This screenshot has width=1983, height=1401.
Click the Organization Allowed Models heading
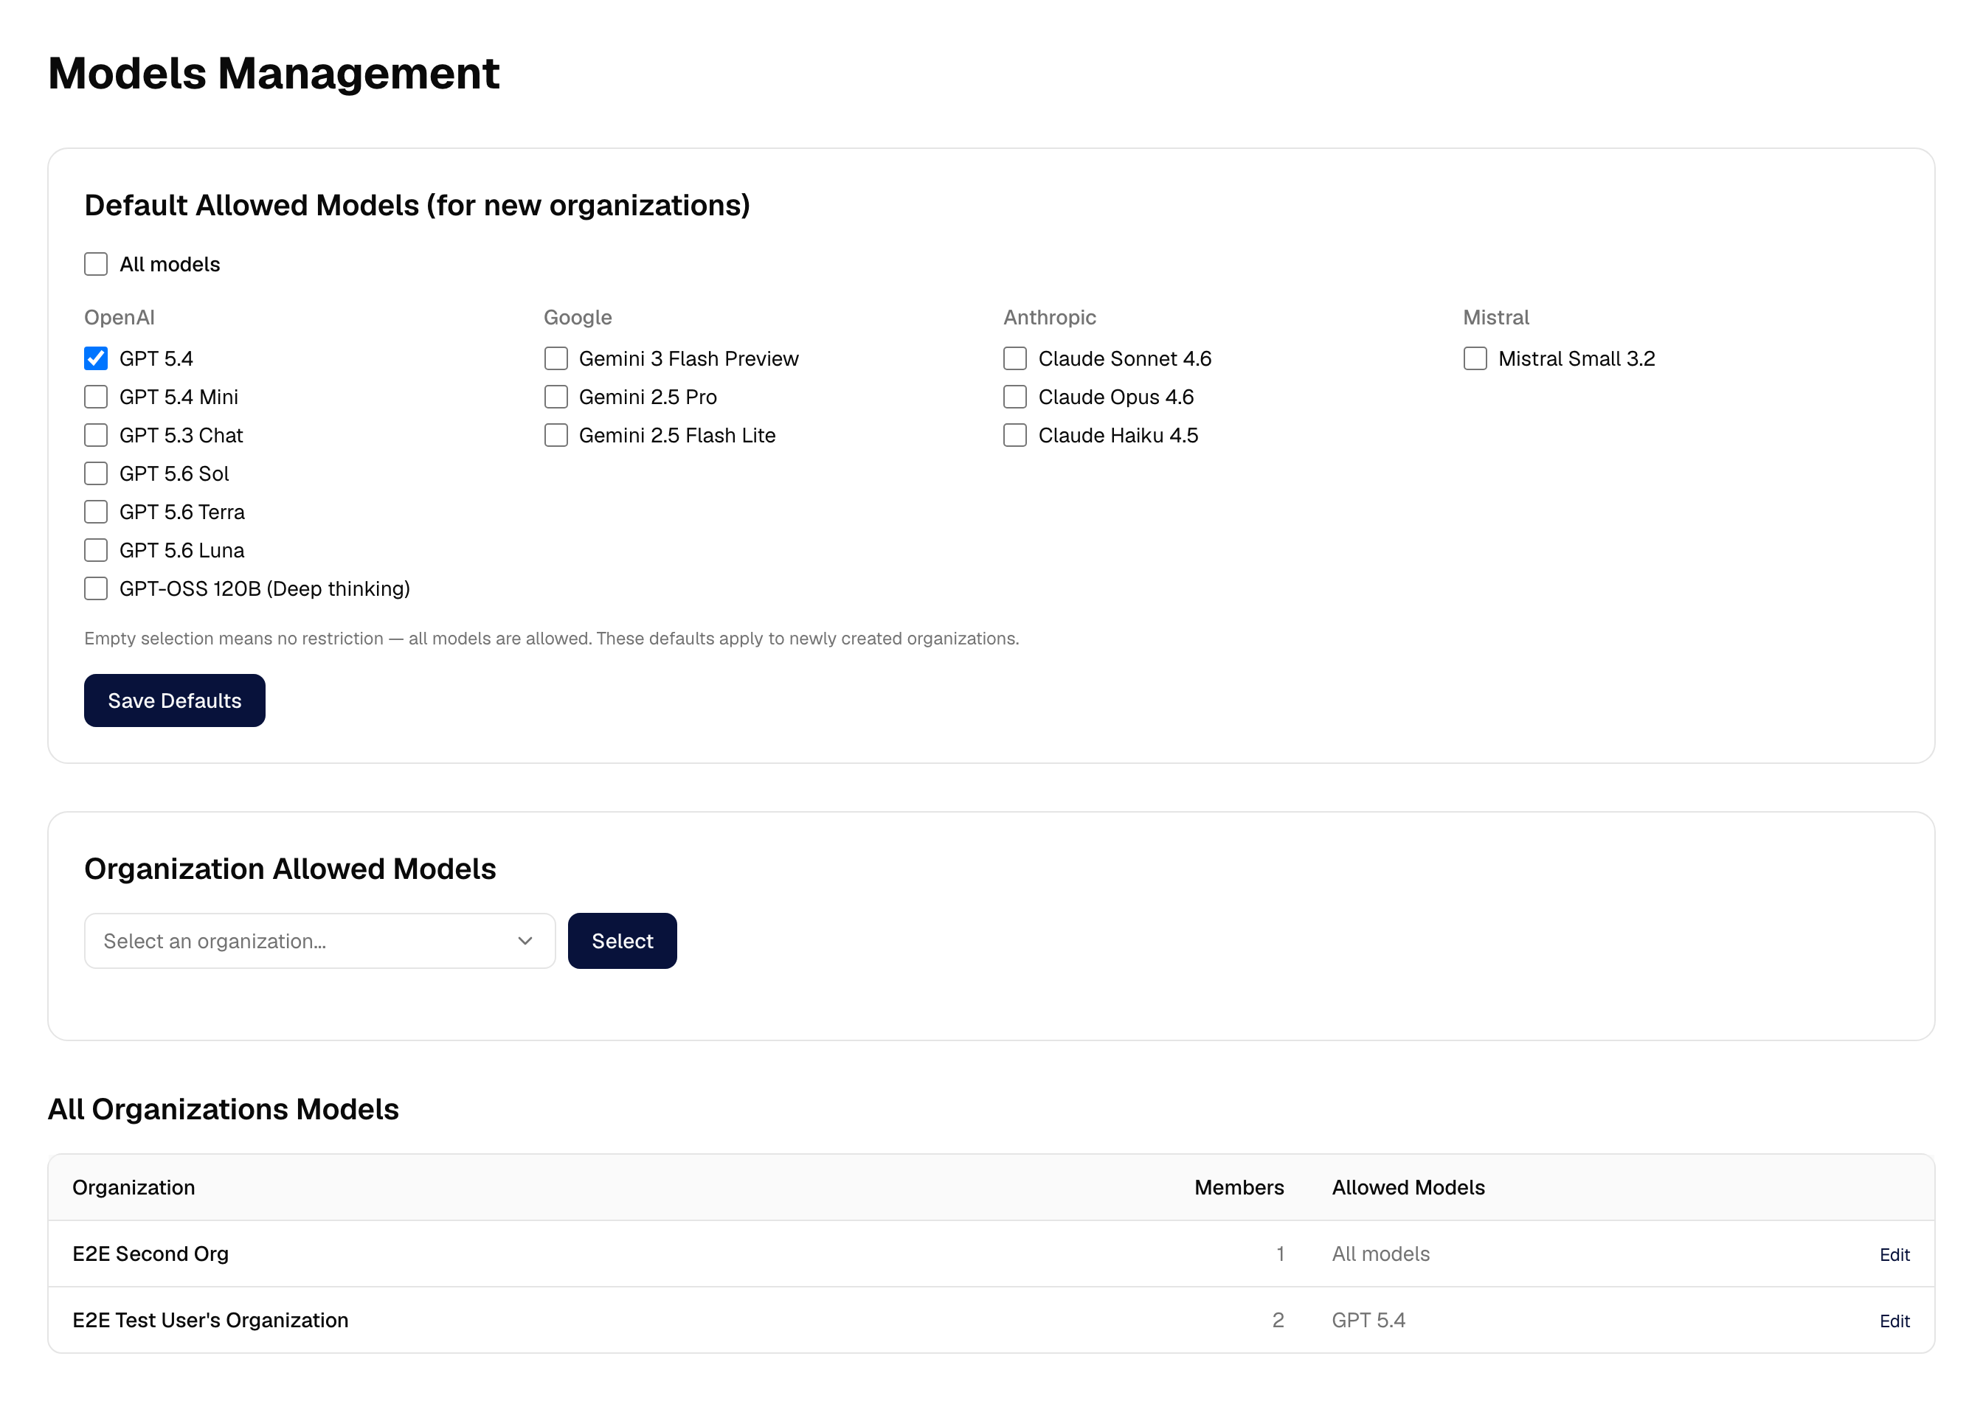click(x=290, y=869)
